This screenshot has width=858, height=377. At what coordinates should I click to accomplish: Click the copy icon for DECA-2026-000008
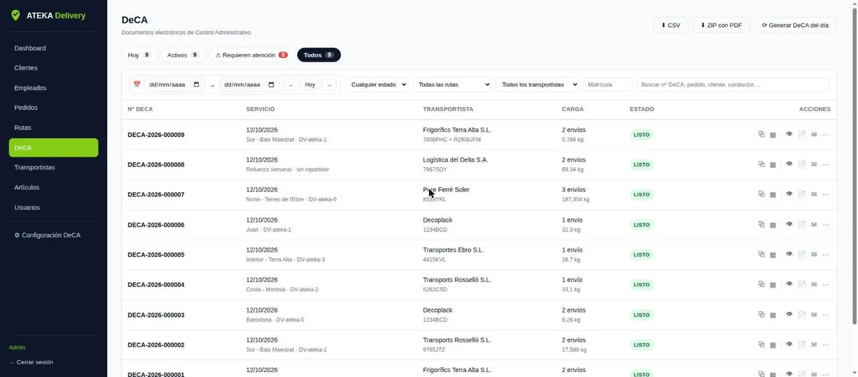[x=761, y=164]
